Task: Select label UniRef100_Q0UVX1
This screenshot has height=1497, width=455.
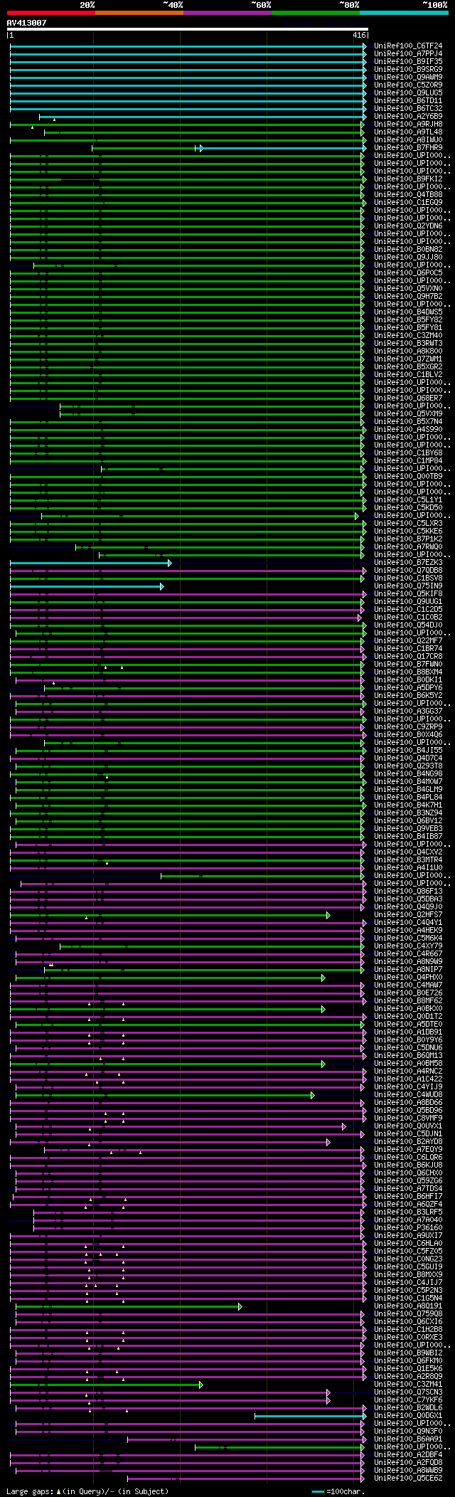Action: coord(408,1126)
